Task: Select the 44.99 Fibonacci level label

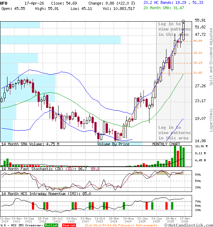Action: 197,41
